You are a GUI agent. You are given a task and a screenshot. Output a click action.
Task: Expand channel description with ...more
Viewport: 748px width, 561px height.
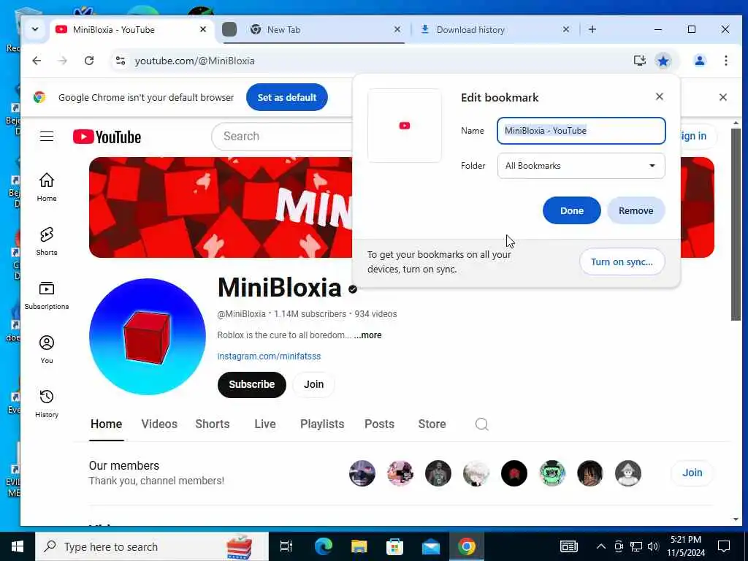tap(368, 335)
